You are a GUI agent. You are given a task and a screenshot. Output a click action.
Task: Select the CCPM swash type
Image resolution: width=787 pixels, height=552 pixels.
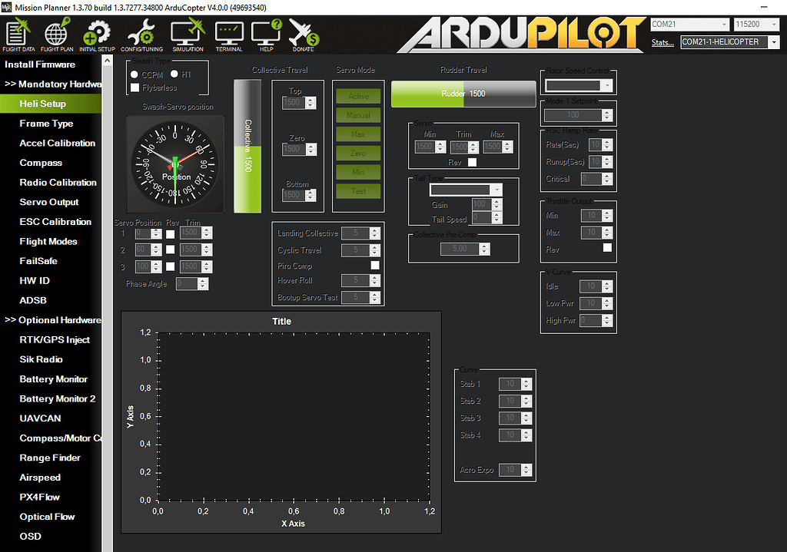click(135, 74)
